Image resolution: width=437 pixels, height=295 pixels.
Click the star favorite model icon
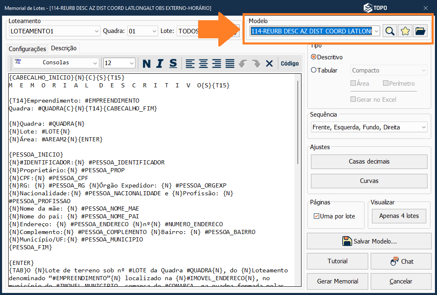coord(405,31)
